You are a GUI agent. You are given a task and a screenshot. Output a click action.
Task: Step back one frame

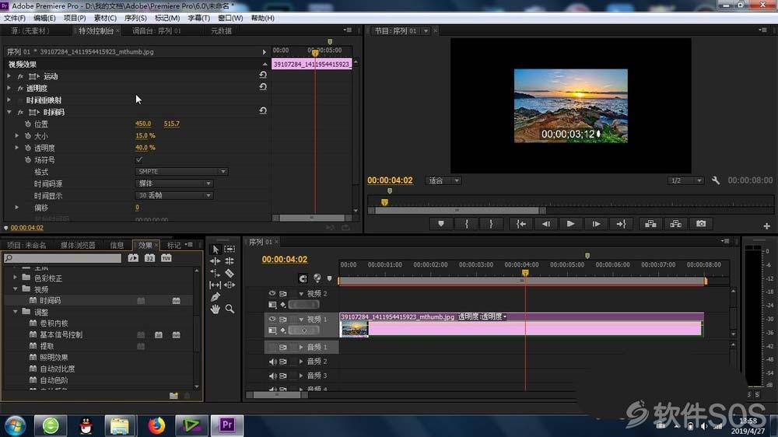tap(546, 224)
